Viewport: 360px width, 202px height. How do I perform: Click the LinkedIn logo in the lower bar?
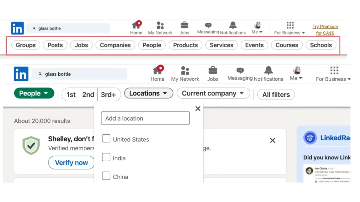[21, 74]
